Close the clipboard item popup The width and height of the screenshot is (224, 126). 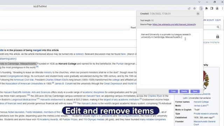click(198, 14)
